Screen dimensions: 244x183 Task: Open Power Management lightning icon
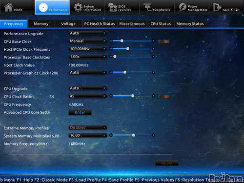[183, 7]
